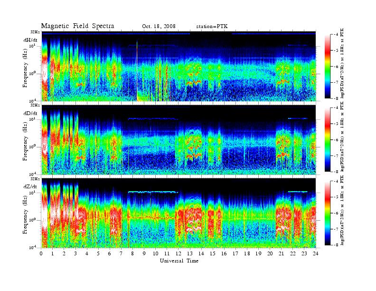Viewport: 376px width, 291px height.
Task: Click hour tick "16" on the time axis
Action: point(224,253)
